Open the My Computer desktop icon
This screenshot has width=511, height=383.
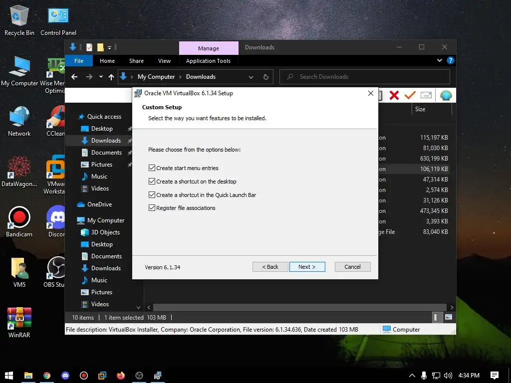19,71
